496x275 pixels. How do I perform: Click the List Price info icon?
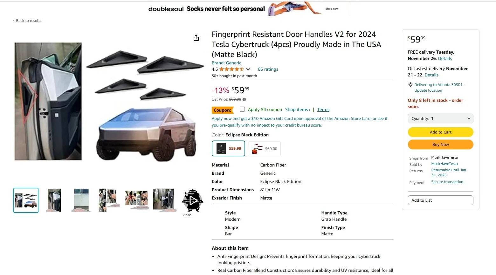click(x=244, y=99)
